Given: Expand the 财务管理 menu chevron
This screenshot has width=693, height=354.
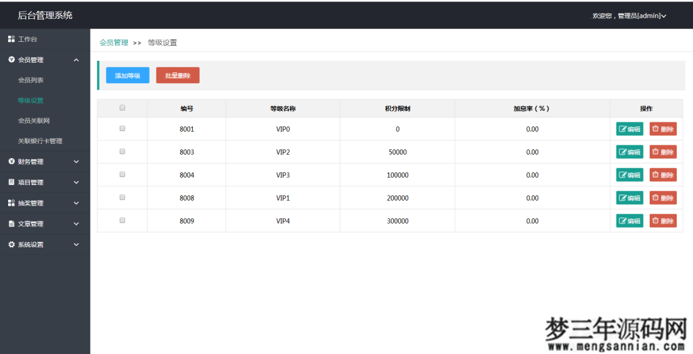Looking at the screenshot, I should [76, 161].
